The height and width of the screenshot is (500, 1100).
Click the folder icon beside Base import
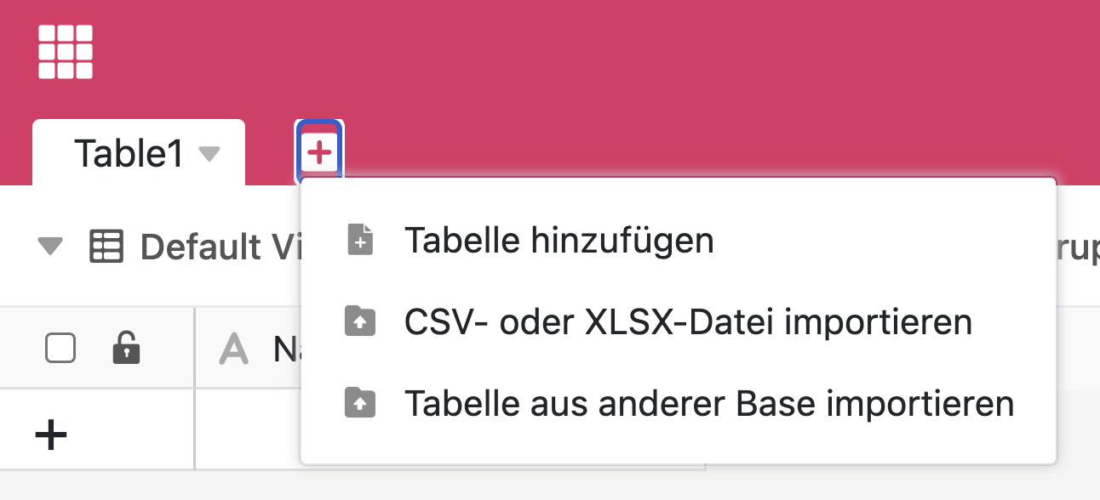tap(361, 403)
